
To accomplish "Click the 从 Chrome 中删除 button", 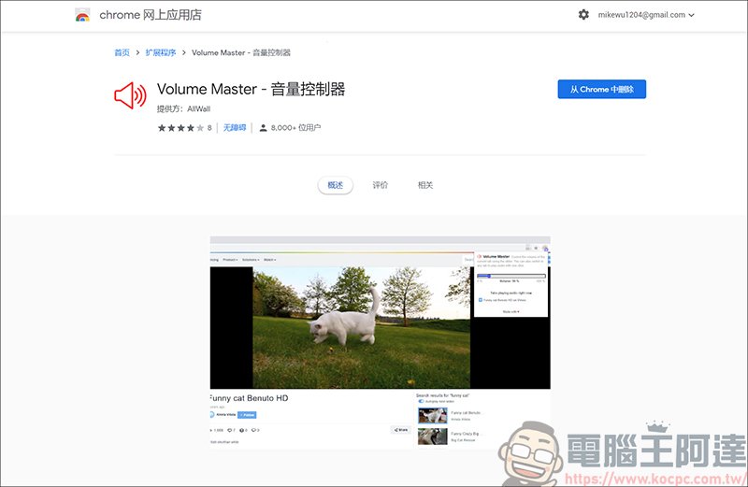I will (x=601, y=90).
